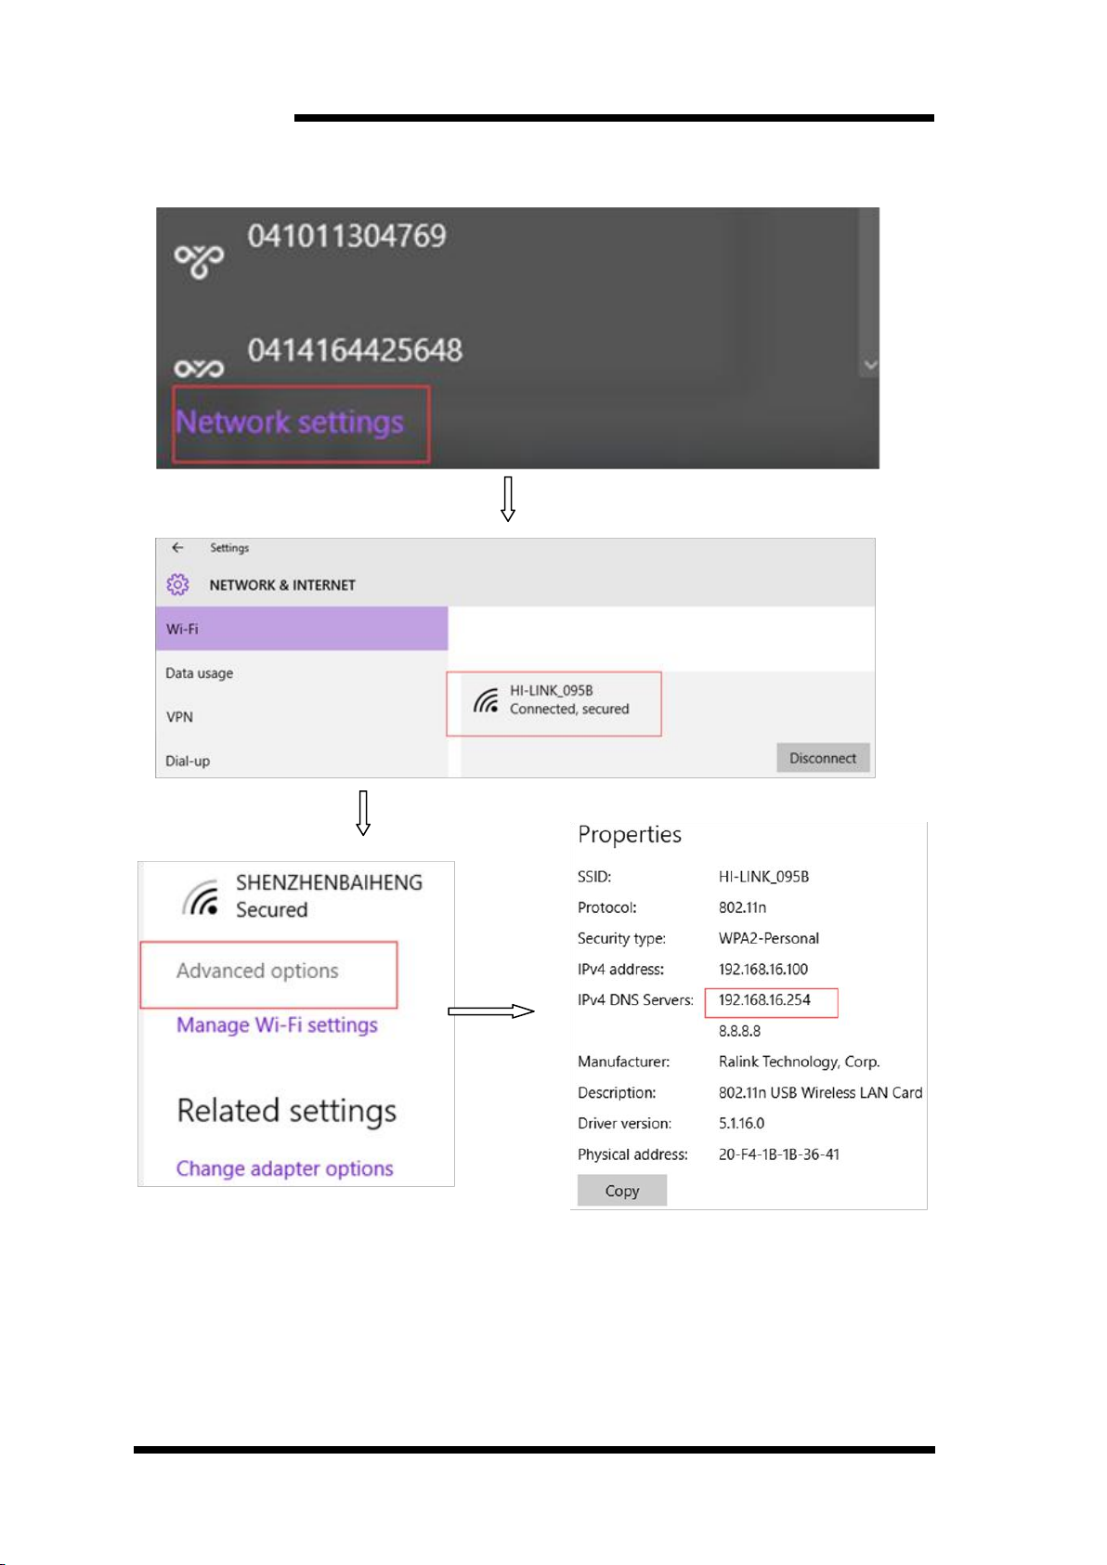Click the Wi-Fi icon beside SHENZHENBAIHENG
This screenshot has width=1107, height=1565.
point(202,897)
